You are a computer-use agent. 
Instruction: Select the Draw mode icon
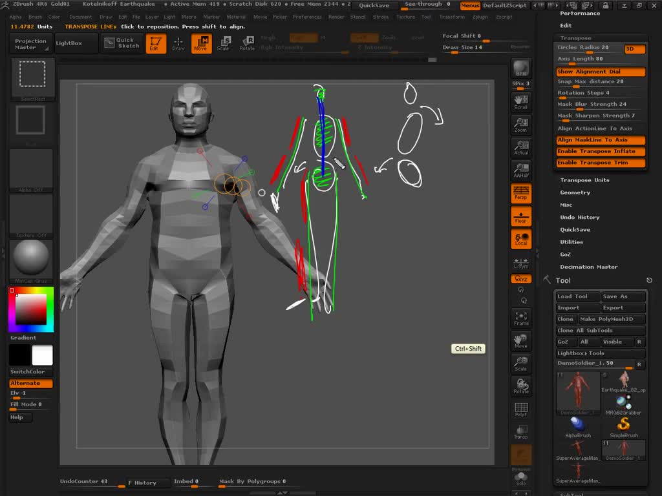(178, 44)
